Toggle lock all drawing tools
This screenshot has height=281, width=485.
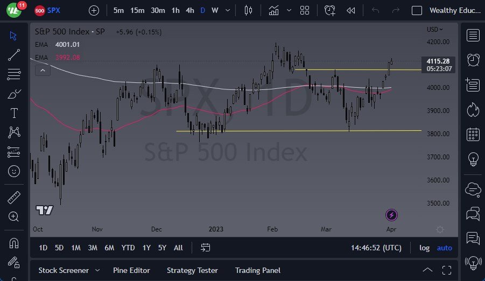14,263
